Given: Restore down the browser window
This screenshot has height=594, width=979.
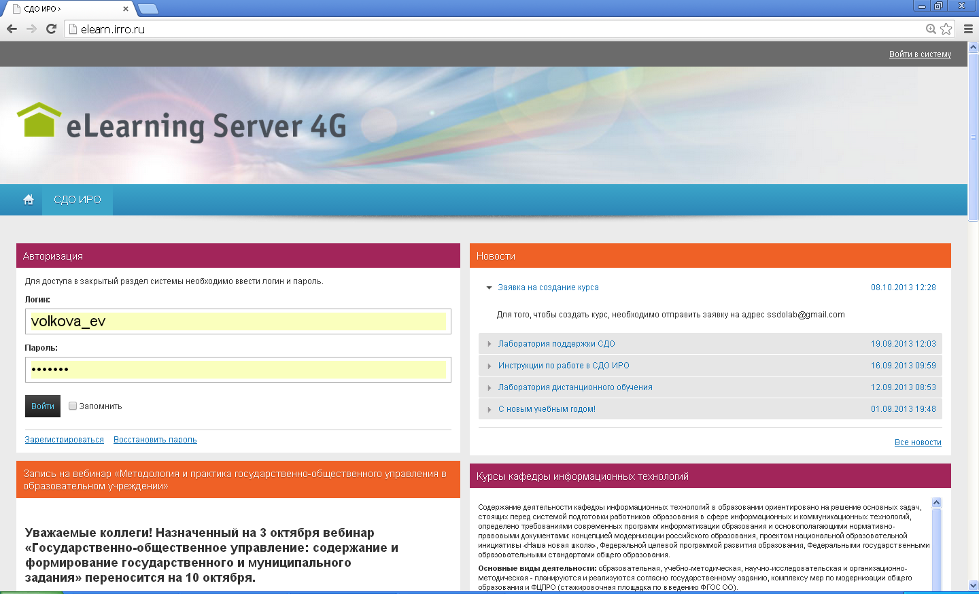Looking at the screenshot, I should coord(939,6).
